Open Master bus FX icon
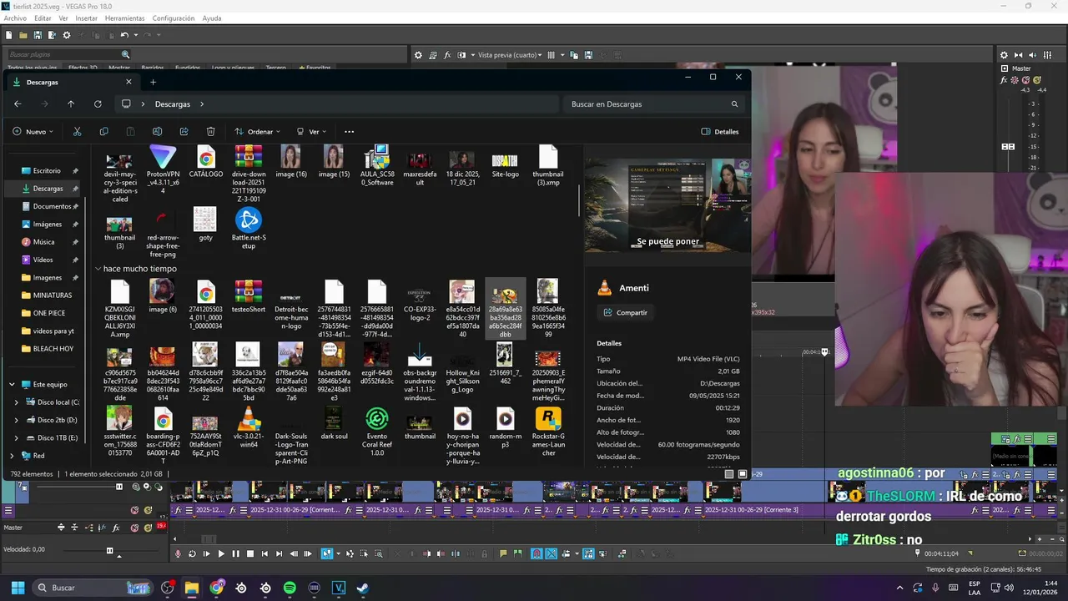1068x601 pixels. [116, 528]
